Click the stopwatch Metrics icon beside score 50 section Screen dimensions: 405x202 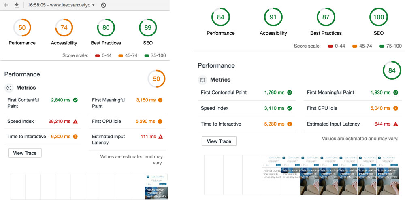coord(9,88)
